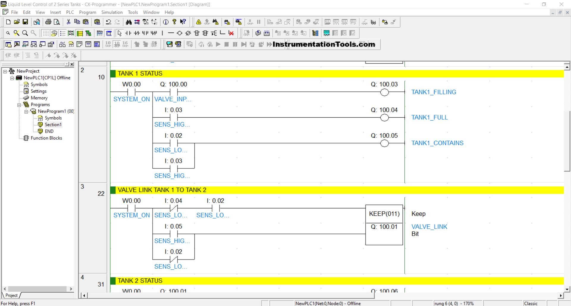
Task: Click the Cut scissors icon
Action: click(68, 22)
